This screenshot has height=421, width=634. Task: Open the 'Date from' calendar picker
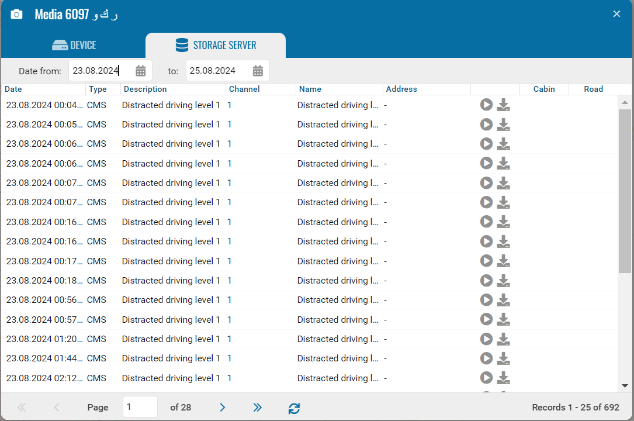(141, 71)
